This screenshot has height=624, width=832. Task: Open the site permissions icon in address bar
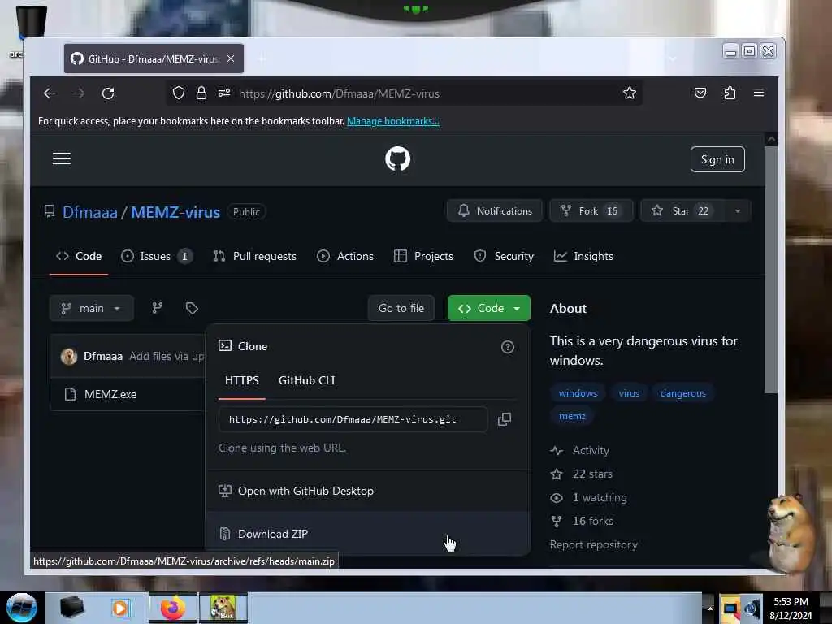coord(224,93)
